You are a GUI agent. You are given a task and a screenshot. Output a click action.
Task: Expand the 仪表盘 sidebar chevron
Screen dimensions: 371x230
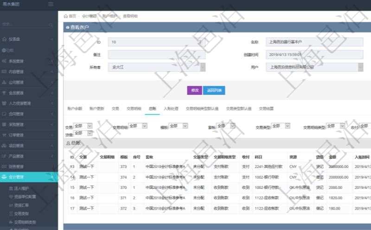(52, 39)
